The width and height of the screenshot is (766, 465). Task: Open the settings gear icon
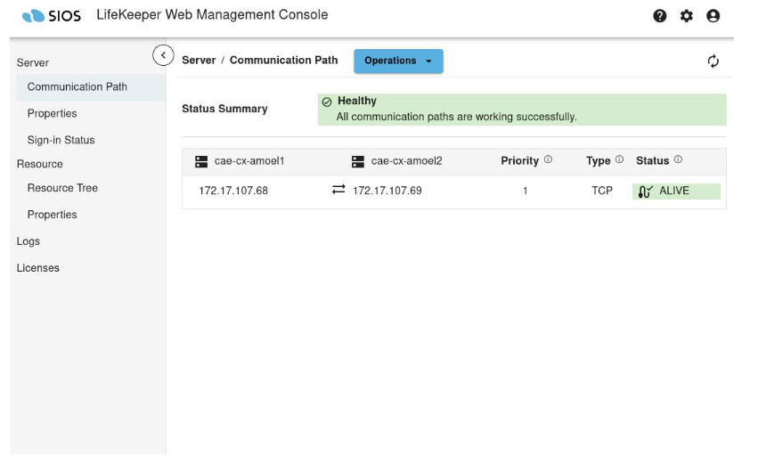(687, 16)
